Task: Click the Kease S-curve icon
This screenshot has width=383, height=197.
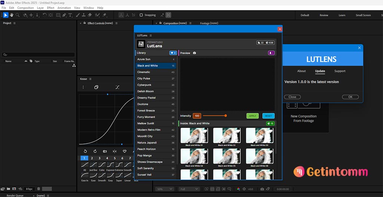Action: pyautogui.click(x=117, y=87)
